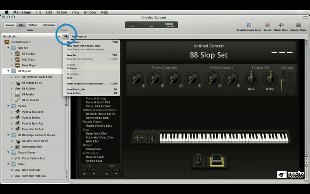Select the Solo Organ patch icon
Image resolution: width=310 pixels, height=194 pixels.
point(17,59)
